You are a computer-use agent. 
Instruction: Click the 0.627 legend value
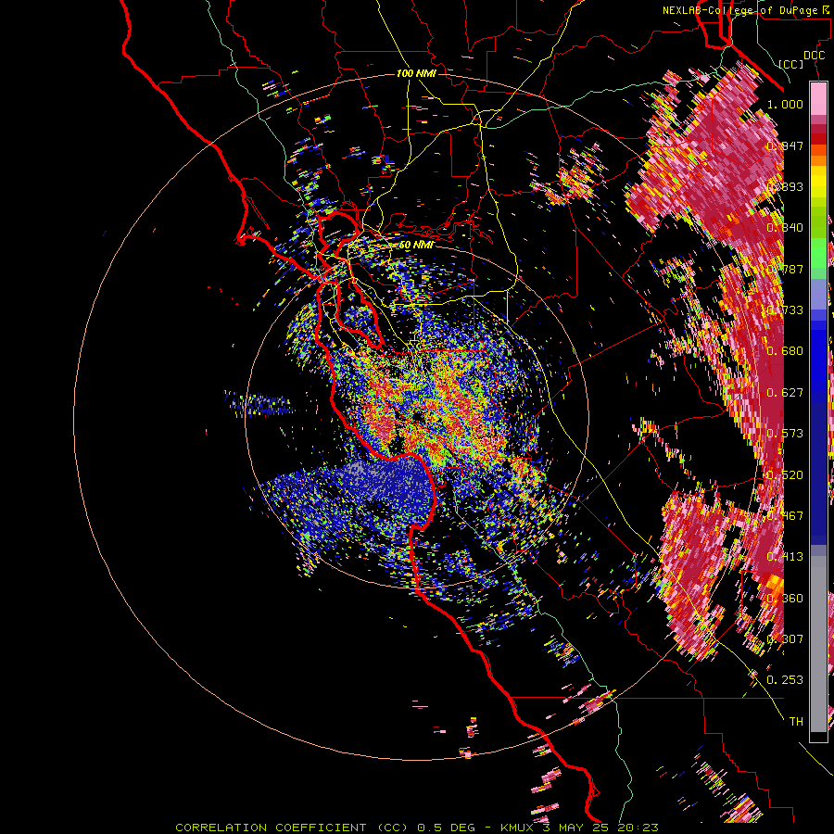pyautogui.click(x=785, y=393)
